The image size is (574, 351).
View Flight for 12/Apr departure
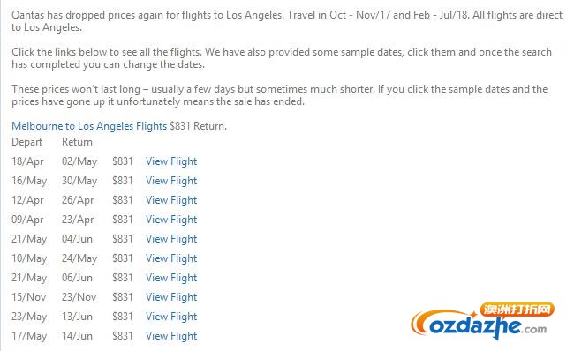click(x=171, y=200)
